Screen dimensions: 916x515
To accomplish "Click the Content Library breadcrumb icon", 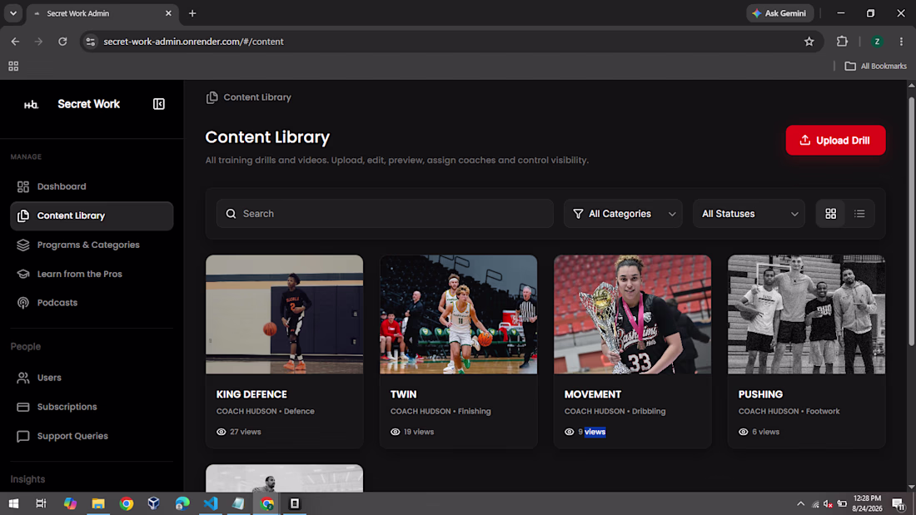I will (212, 97).
